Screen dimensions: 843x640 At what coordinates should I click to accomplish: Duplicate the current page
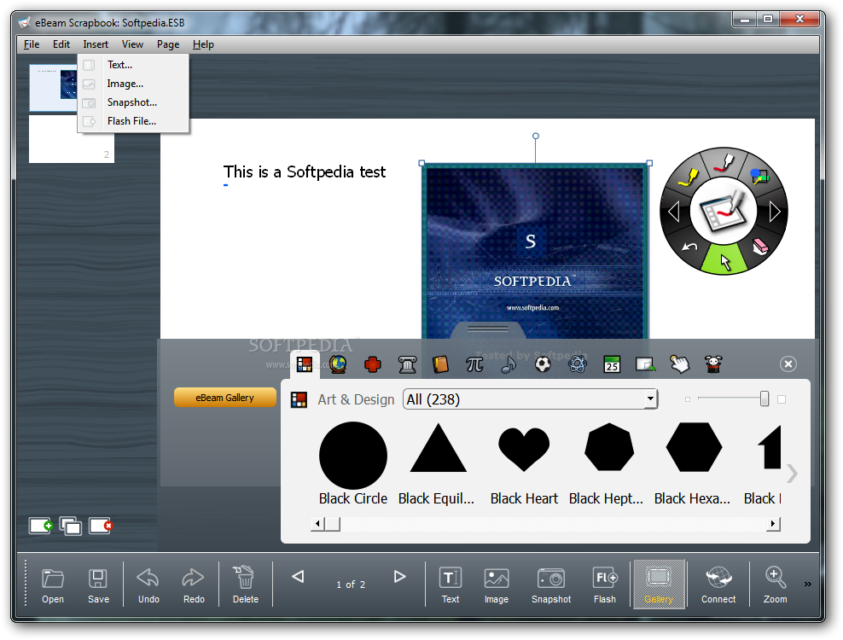[71, 526]
